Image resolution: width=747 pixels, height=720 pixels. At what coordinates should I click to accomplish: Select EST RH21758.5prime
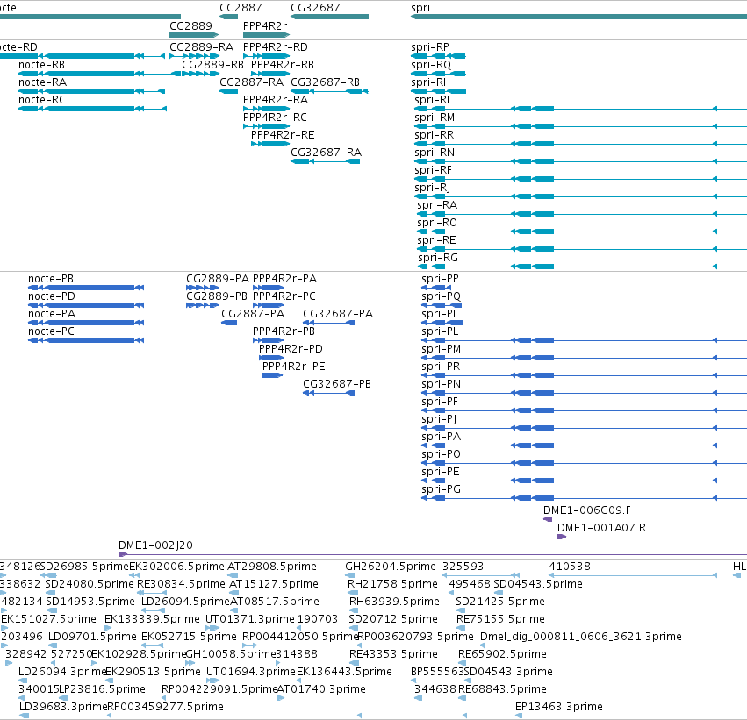pyautogui.click(x=392, y=584)
